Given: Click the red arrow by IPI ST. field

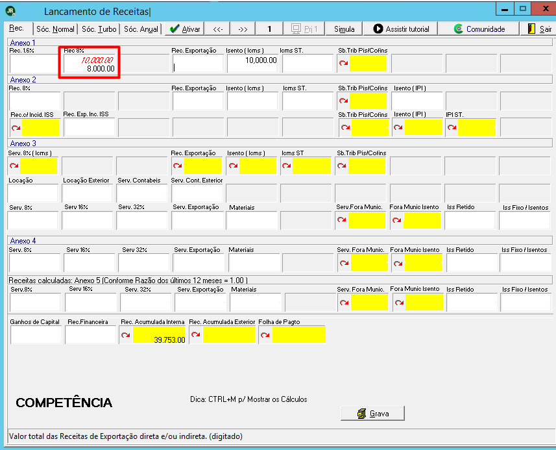Looking at the screenshot, I should (x=452, y=127).
